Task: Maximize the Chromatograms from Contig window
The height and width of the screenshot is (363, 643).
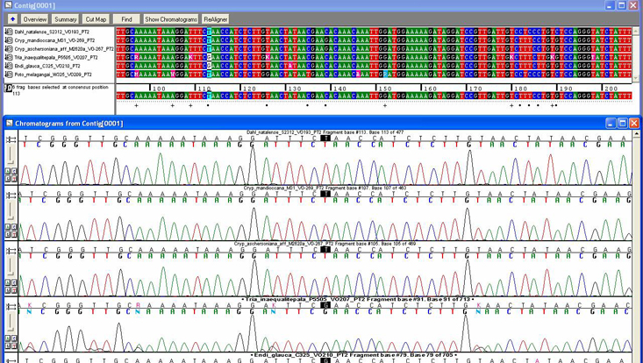Action: click(x=623, y=124)
